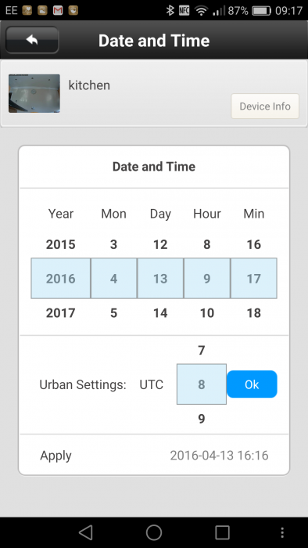308x548 pixels.
Task: Open the kitchen camera thumbnail
Action: pyautogui.click(x=34, y=93)
